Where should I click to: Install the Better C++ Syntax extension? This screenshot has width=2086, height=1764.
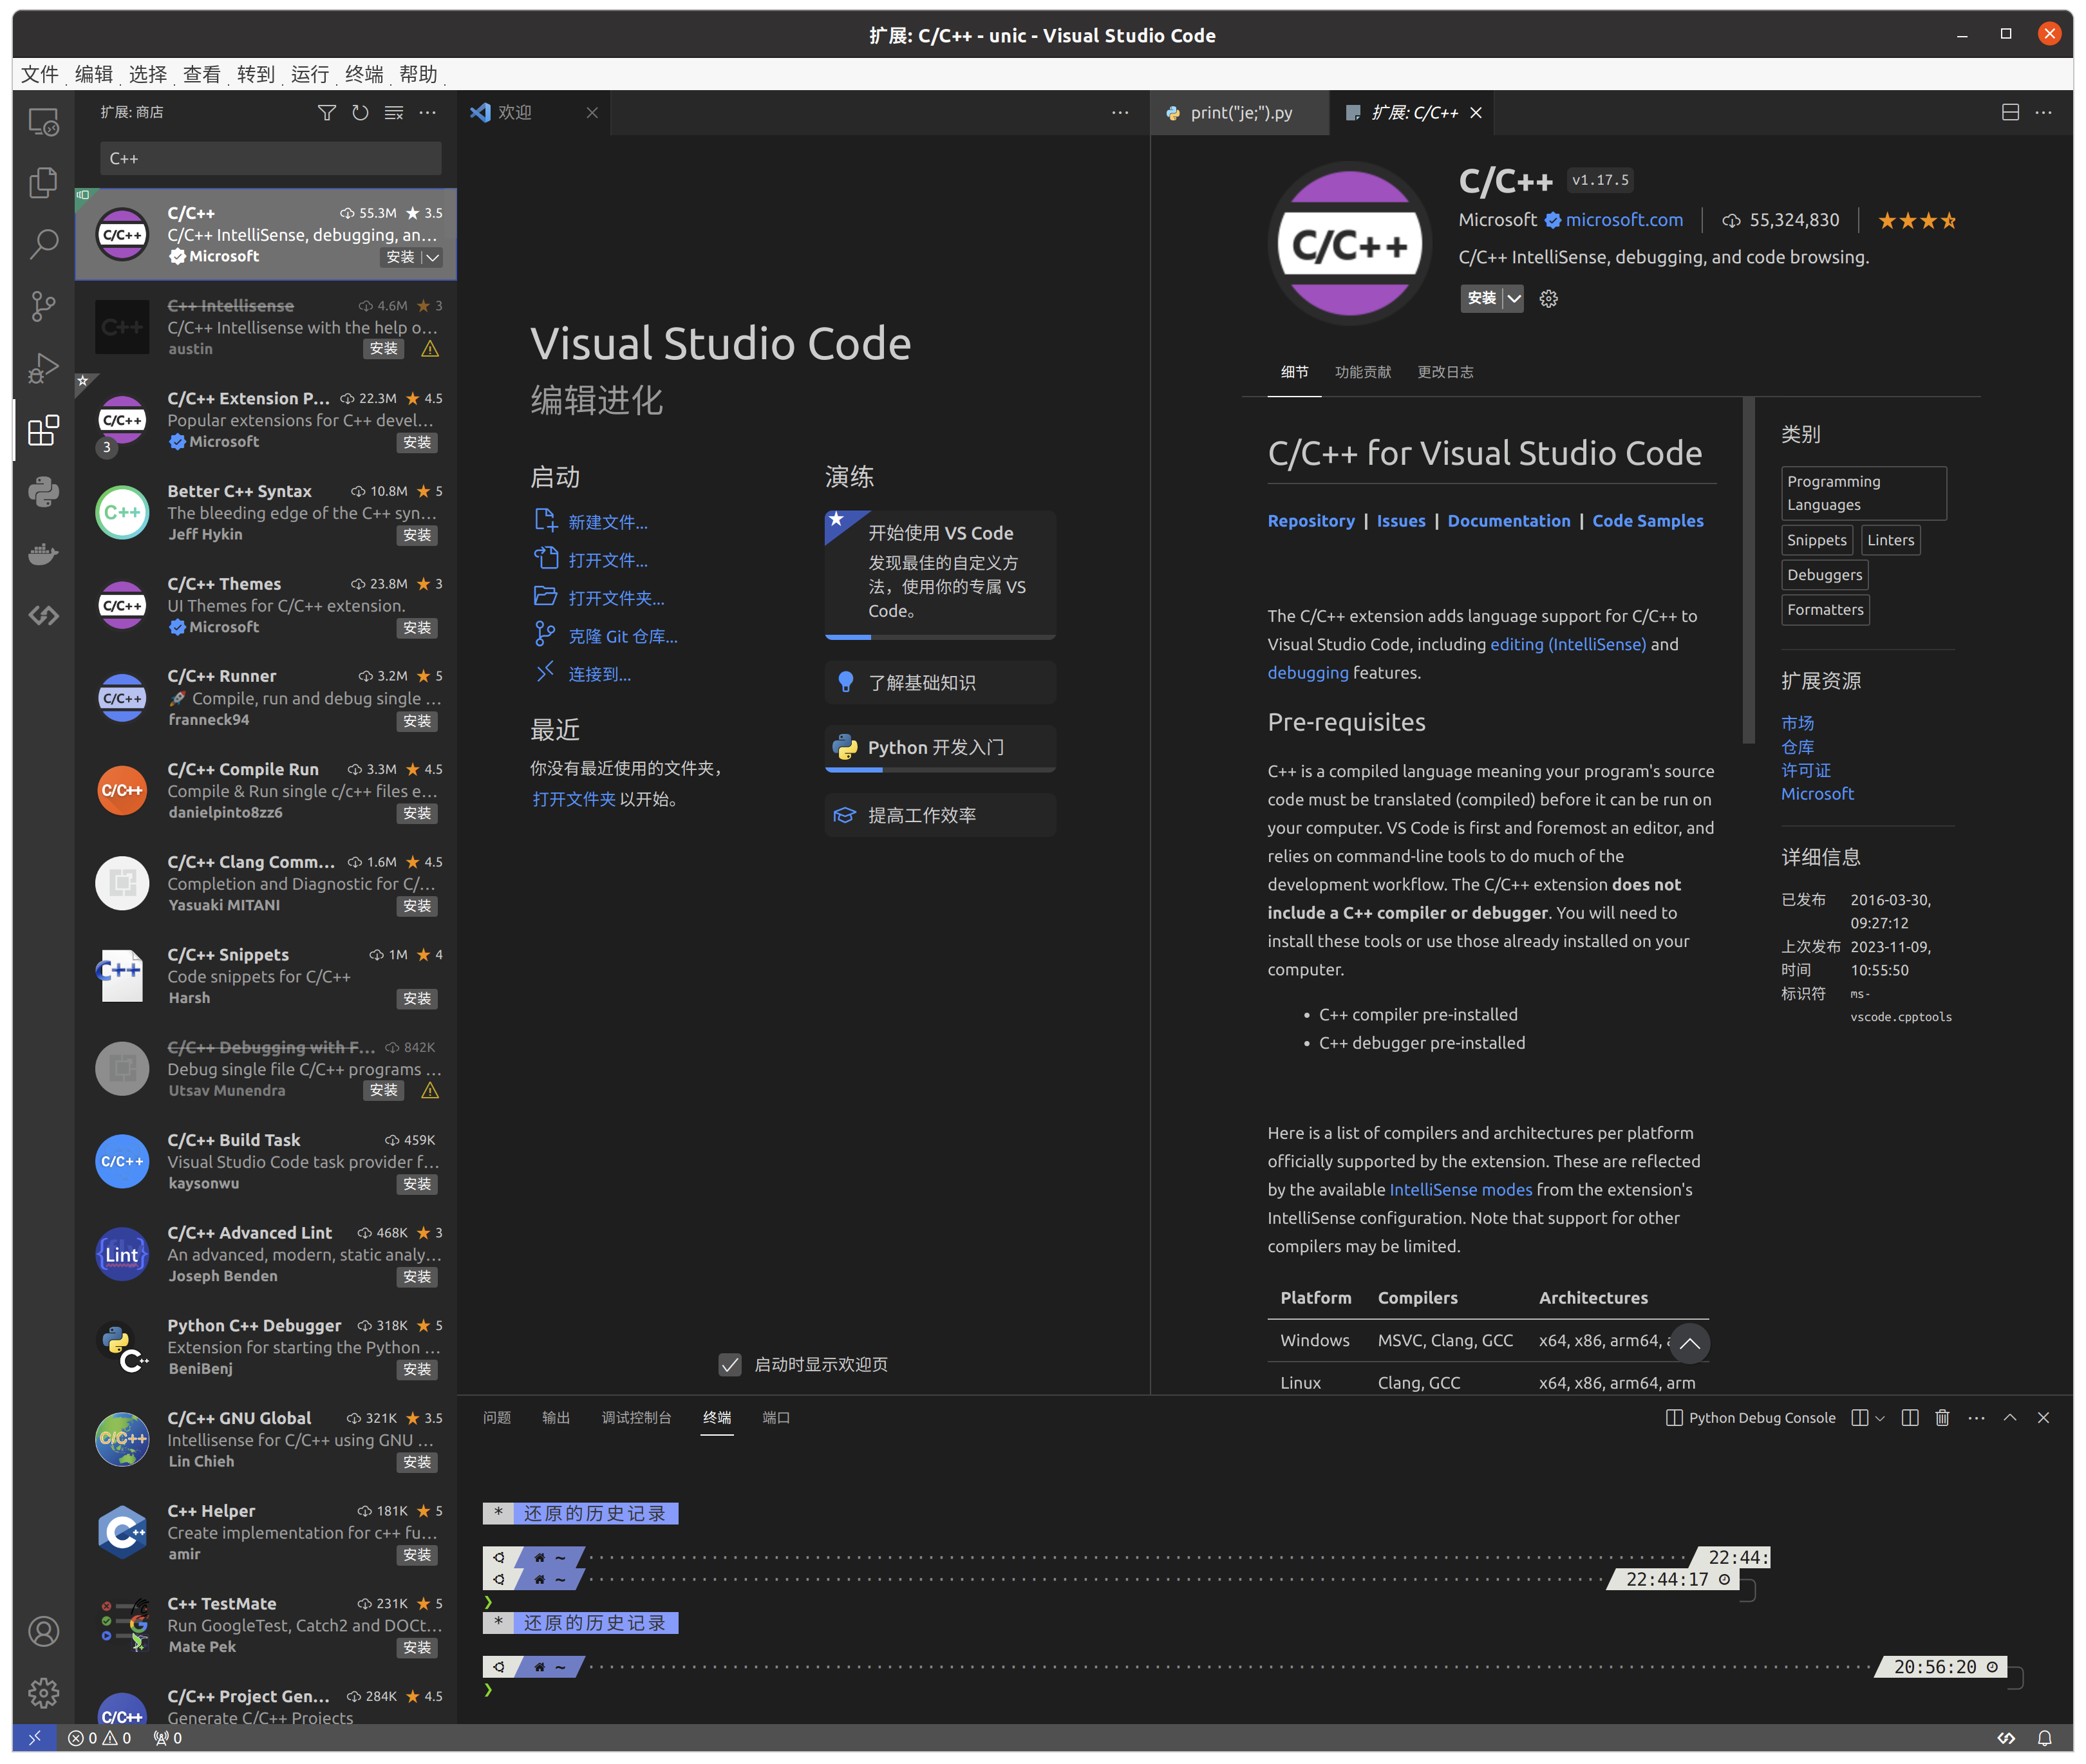(x=417, y=535)
